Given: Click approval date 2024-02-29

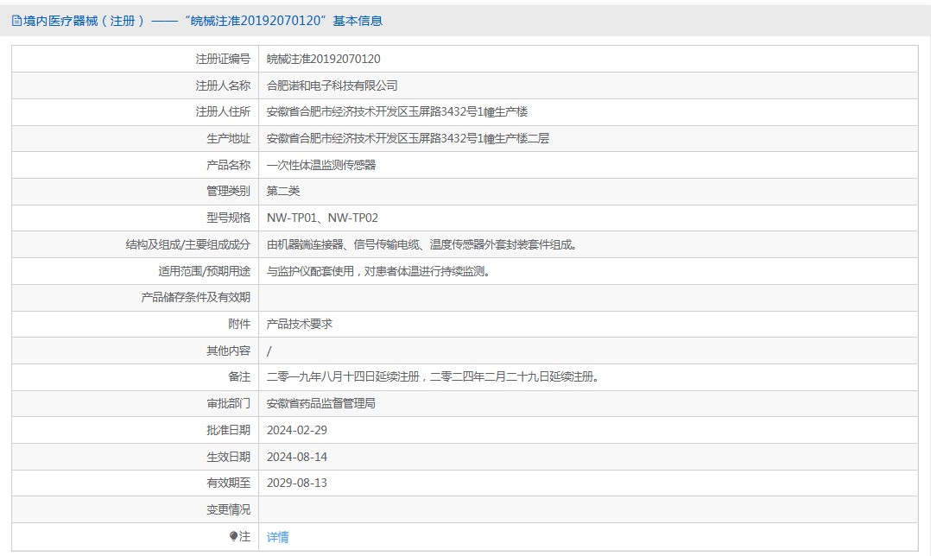Looking at the screenshot, I should pos(297,430).
